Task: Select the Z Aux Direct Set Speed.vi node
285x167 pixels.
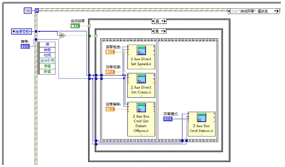Action: coord(141,57)
